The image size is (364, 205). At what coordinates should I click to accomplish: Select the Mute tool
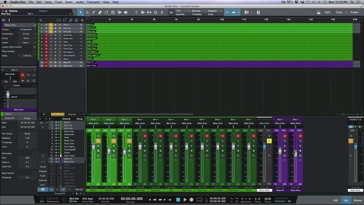[x=113, y=13]
